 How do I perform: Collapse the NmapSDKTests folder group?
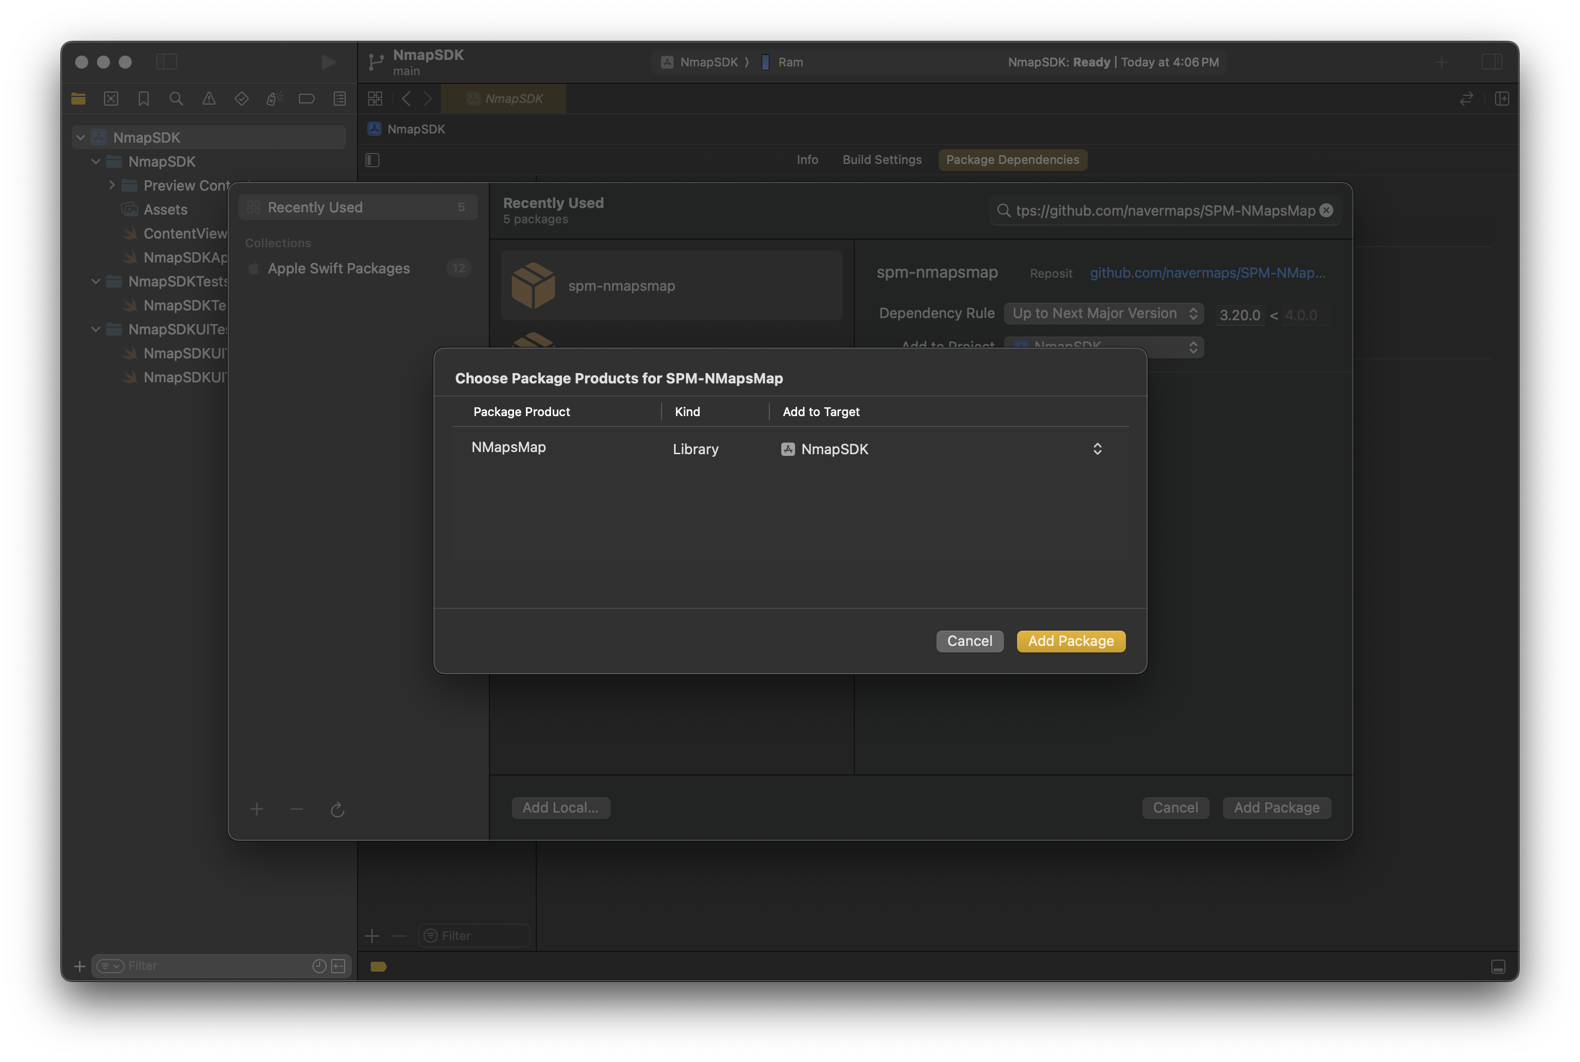point(95,281)
